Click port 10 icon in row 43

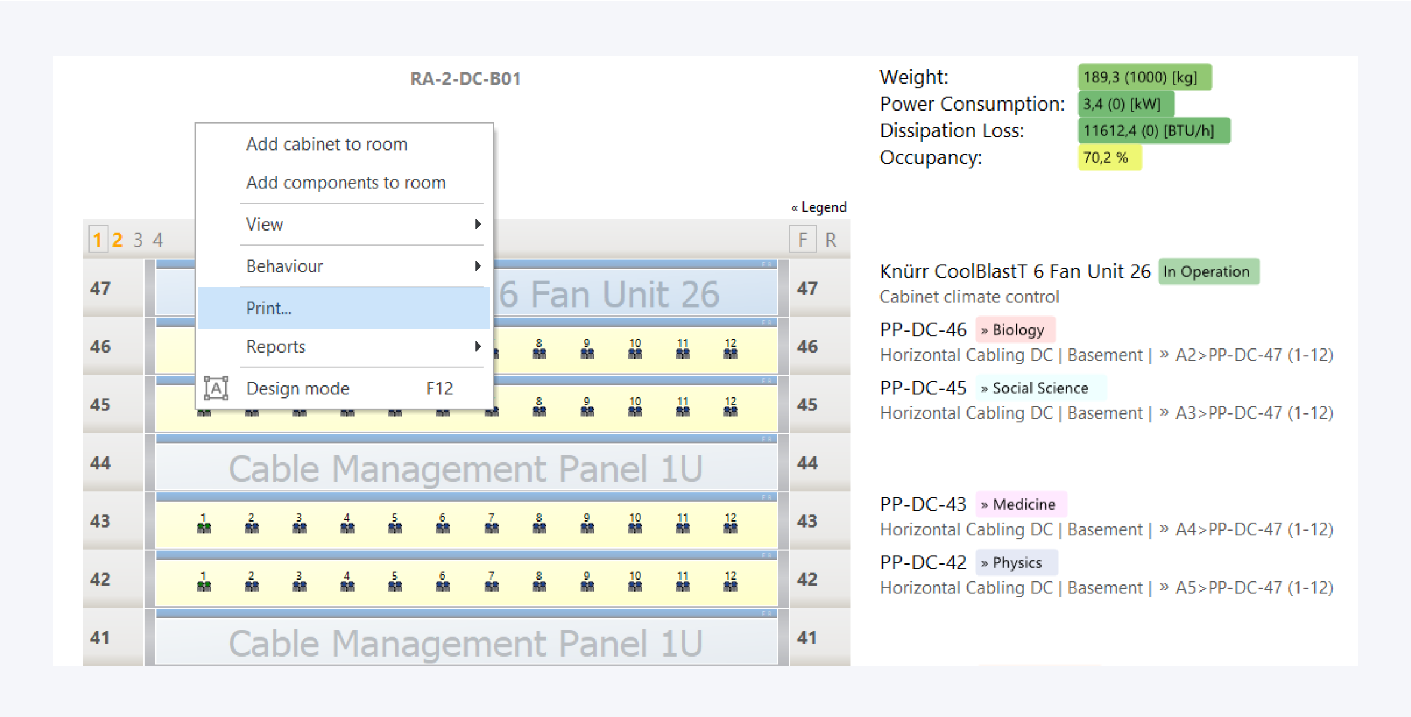pos(635,527)
